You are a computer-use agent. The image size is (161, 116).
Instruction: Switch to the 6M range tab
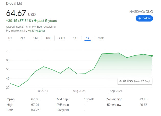click(48, 38)
